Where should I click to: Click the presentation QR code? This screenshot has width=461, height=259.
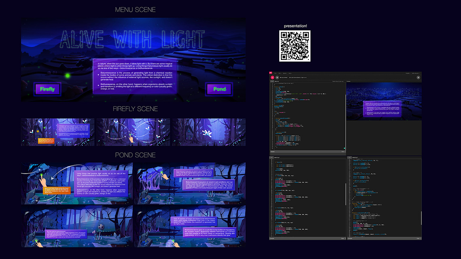[295, 46]
